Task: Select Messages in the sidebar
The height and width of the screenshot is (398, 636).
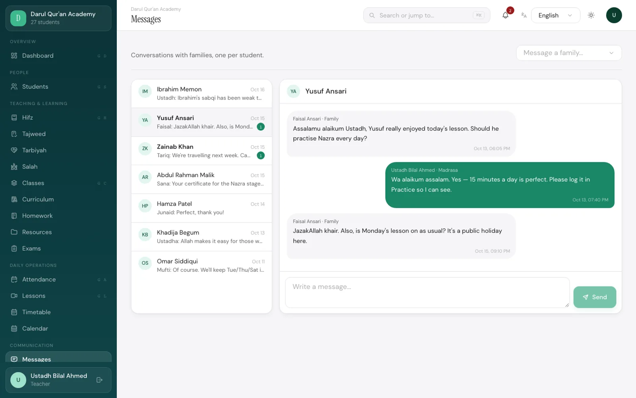Action: coord(58,357)
